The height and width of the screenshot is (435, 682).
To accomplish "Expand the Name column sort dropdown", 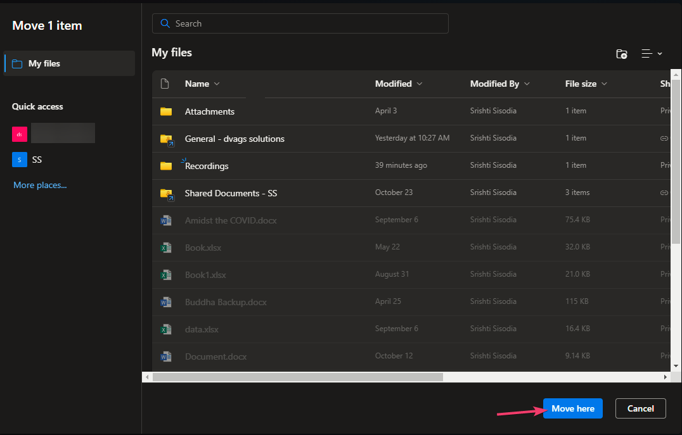I will [x=217, y=84].
